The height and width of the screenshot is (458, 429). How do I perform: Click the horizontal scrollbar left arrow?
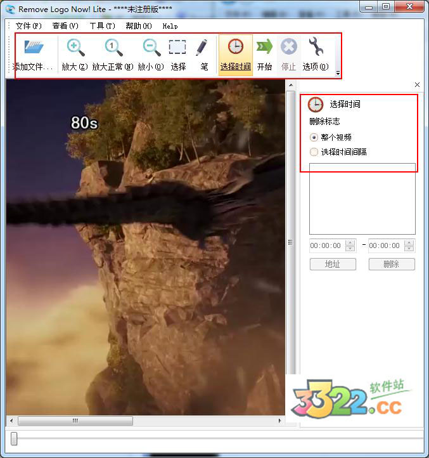pos(11,421)
